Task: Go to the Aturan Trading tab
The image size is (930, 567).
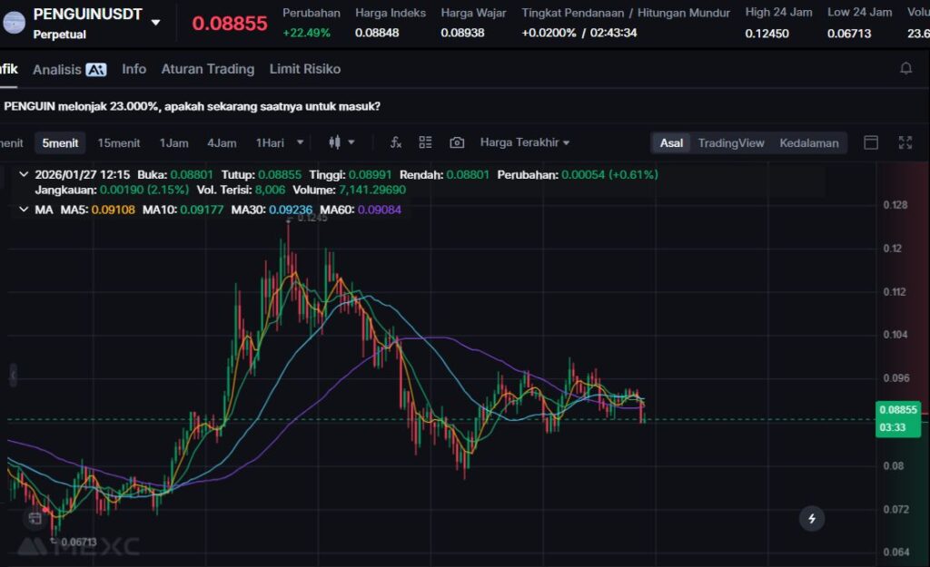Action: 208,69
